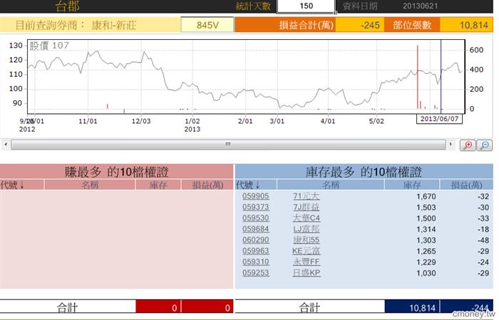Open the 永豐FF warrant name link
The image size is (499, 320).
point(306,262)
